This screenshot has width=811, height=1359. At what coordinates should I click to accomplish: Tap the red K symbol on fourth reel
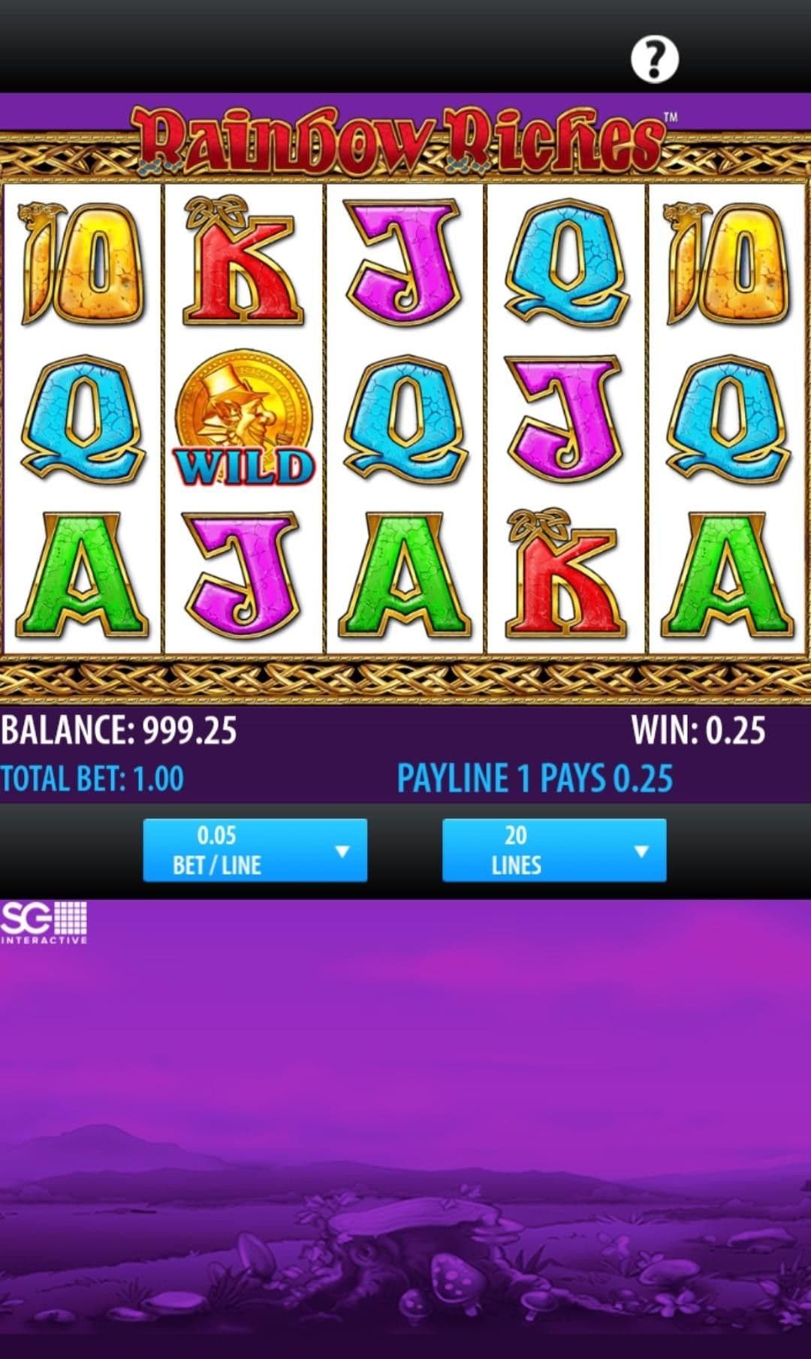point(566,573)
